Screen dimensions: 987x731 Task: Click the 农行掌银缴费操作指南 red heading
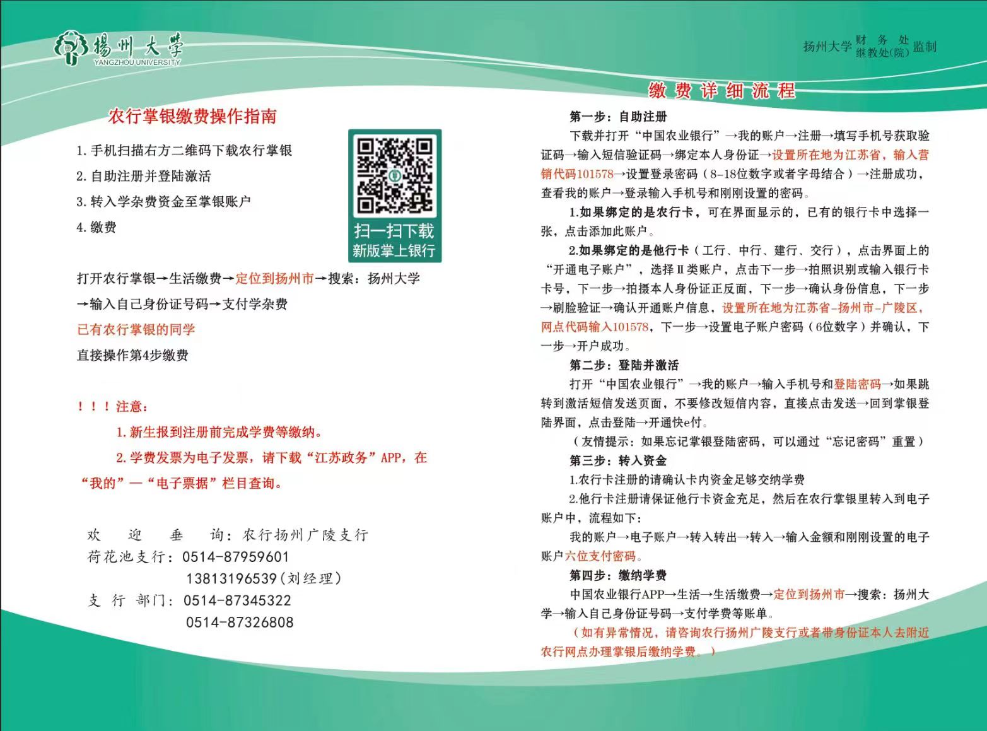click(x=192, y=116)
